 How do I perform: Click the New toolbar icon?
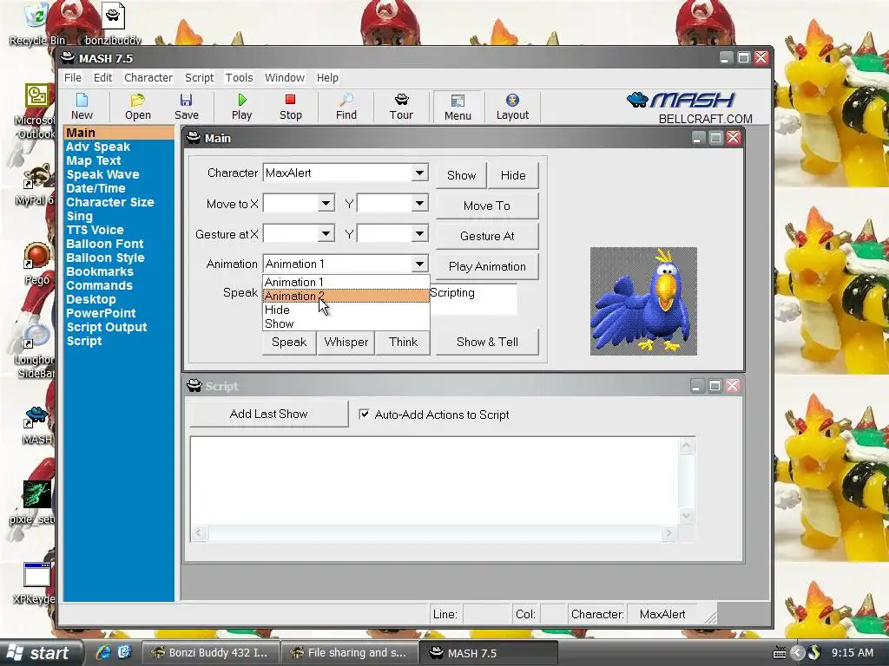pyautogui.click(x=82, y=107)
